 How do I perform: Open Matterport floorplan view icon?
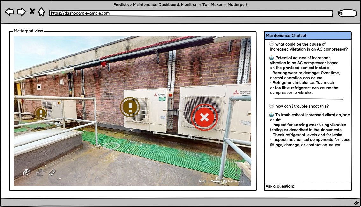tap(39, 173)
